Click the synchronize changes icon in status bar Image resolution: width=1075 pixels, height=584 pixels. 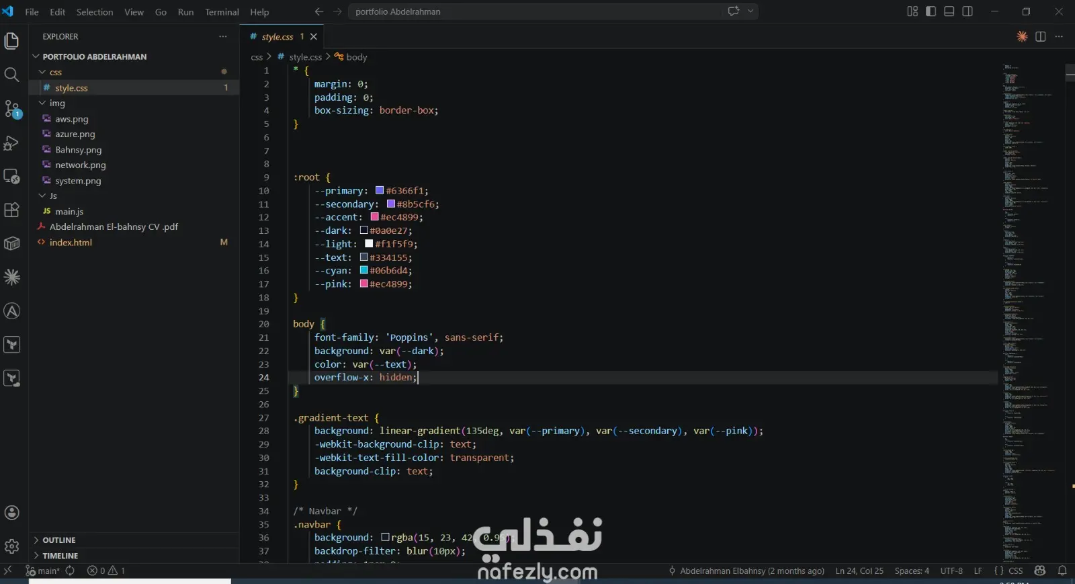tap(70, 571)
